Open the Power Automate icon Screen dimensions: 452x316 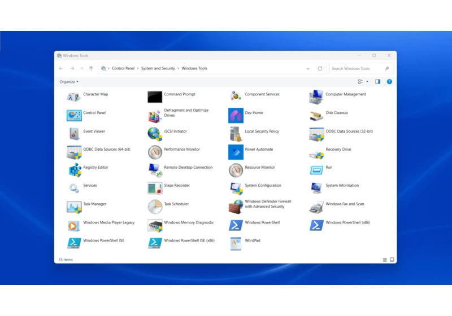pos(236,152)
